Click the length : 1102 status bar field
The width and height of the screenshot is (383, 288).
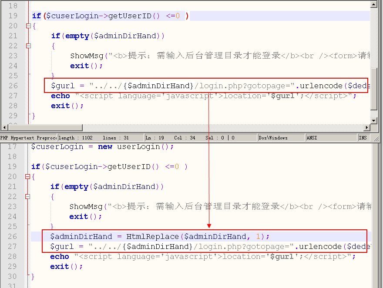coord(75,138)
